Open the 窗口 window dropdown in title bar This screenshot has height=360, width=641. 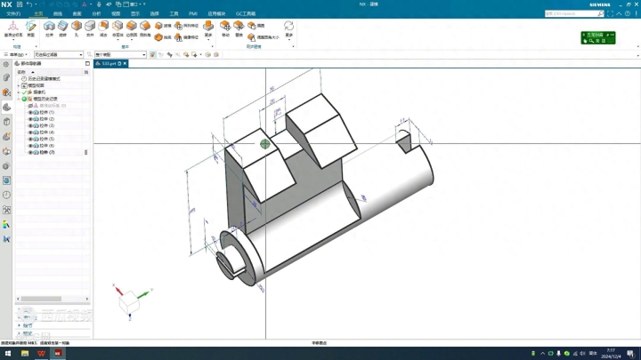tap(134, 4)
